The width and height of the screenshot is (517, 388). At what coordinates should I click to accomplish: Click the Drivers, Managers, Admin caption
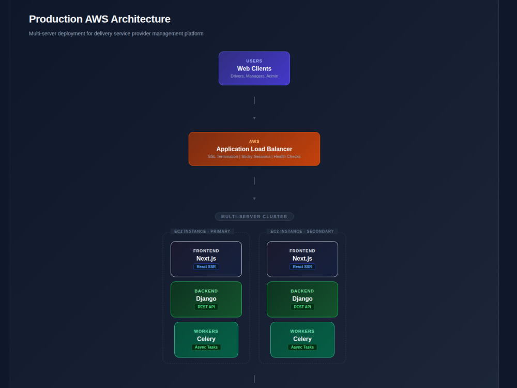click(254, 76)
